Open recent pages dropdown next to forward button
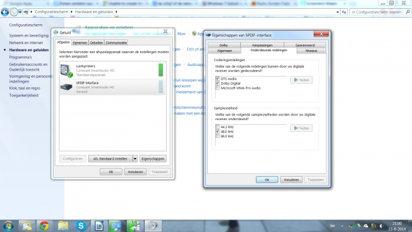The width and height of the screenshot is (412, 232). click(20, 12)
